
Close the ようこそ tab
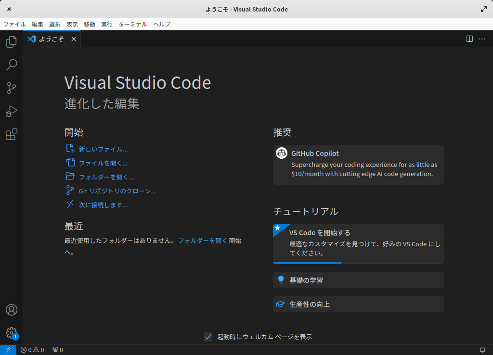click(x=74, y=39)
